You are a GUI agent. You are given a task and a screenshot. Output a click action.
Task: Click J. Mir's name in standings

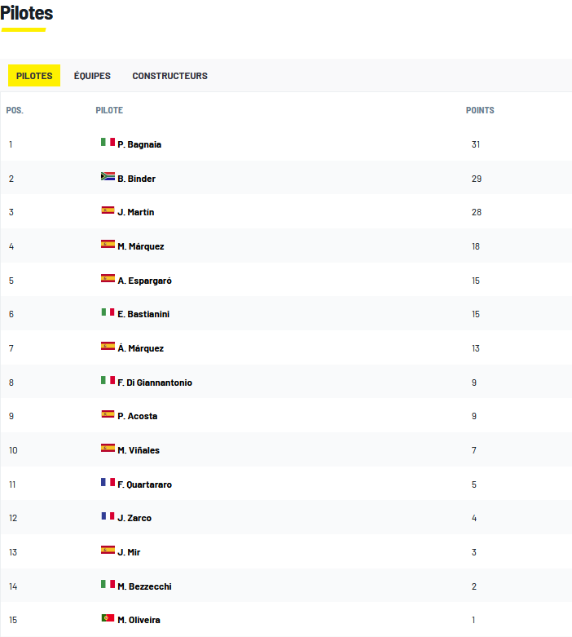129,552
